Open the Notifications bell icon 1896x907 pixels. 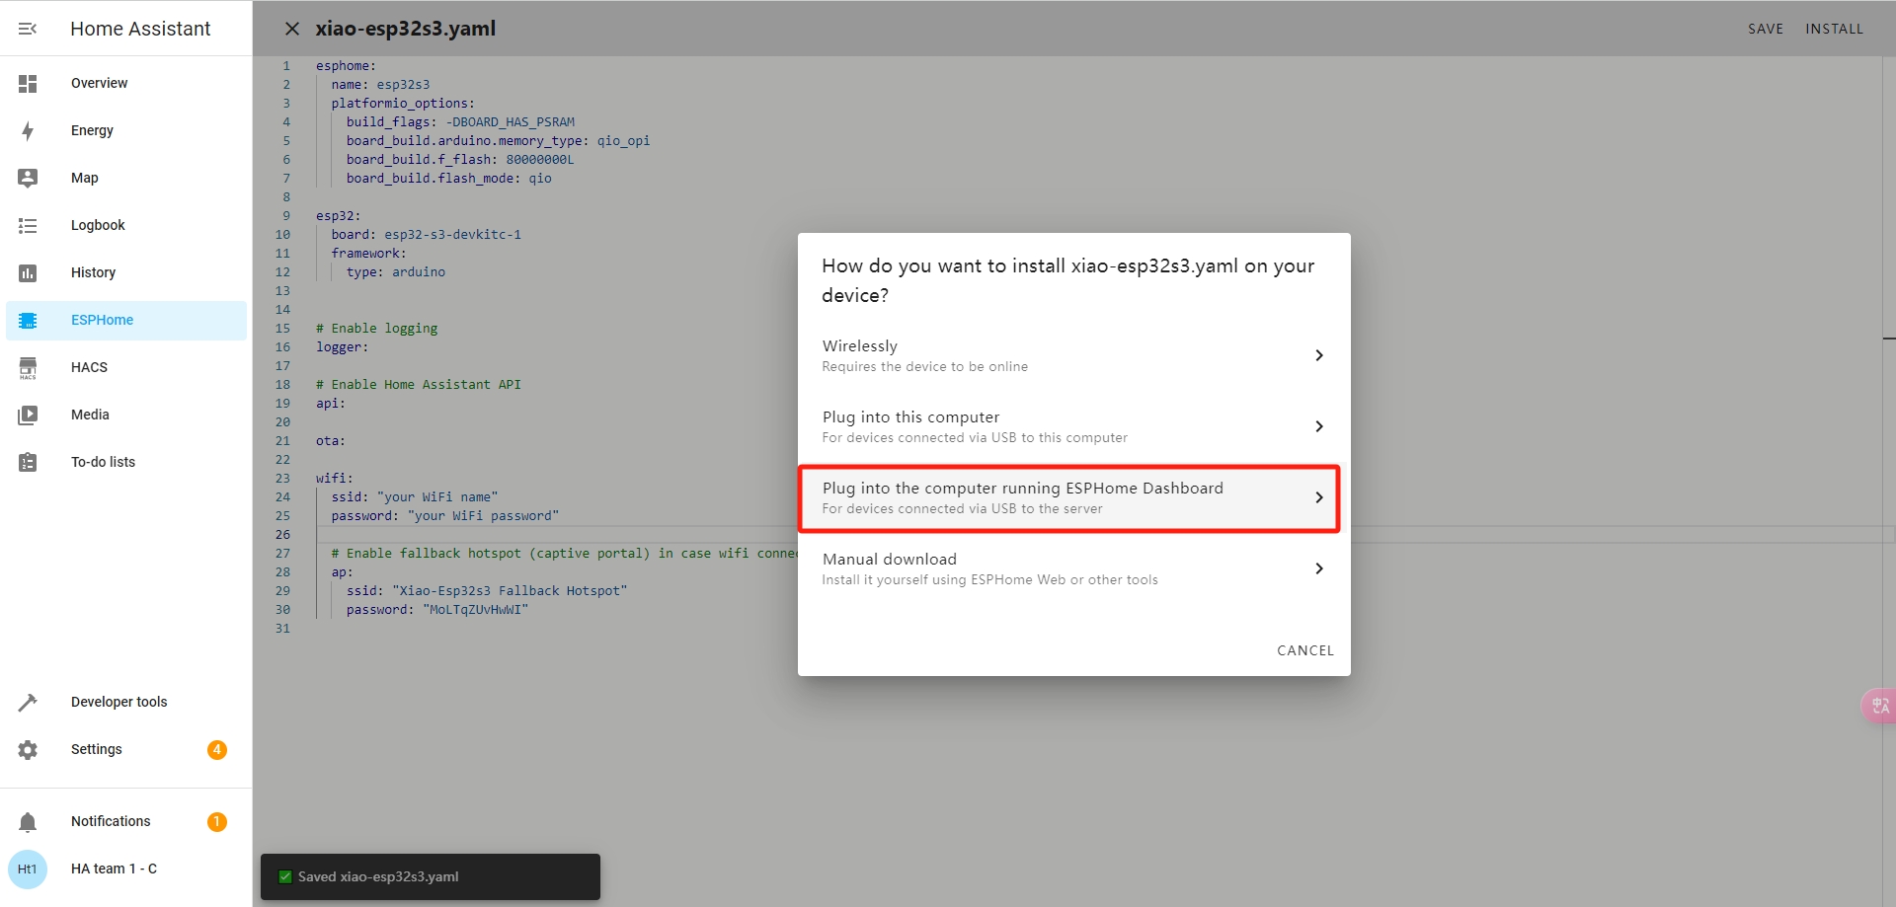pyautogui.click(x=28, y=822)
